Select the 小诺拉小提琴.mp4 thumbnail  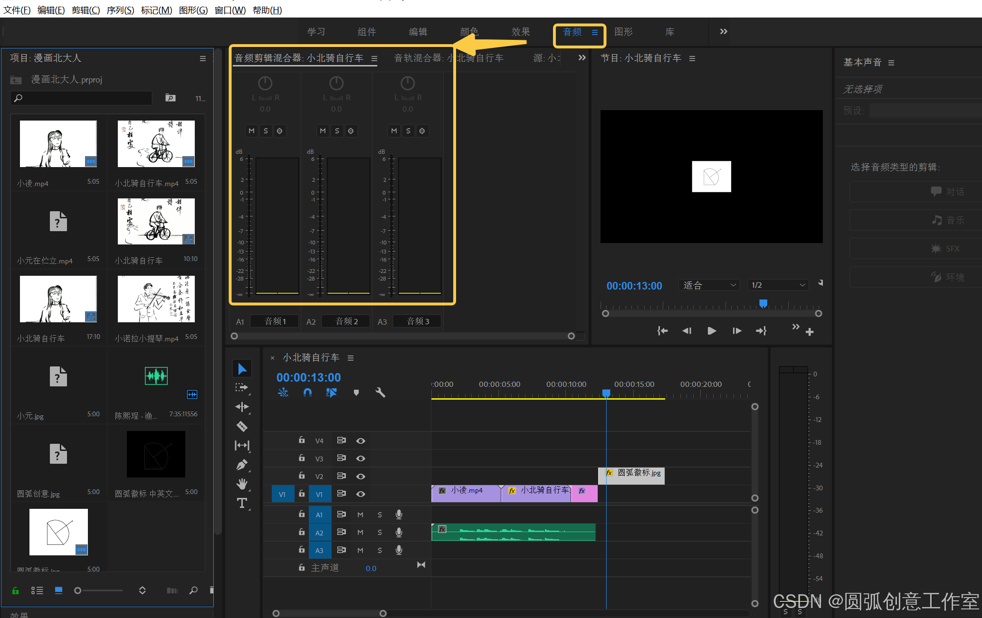click(156, 299)
